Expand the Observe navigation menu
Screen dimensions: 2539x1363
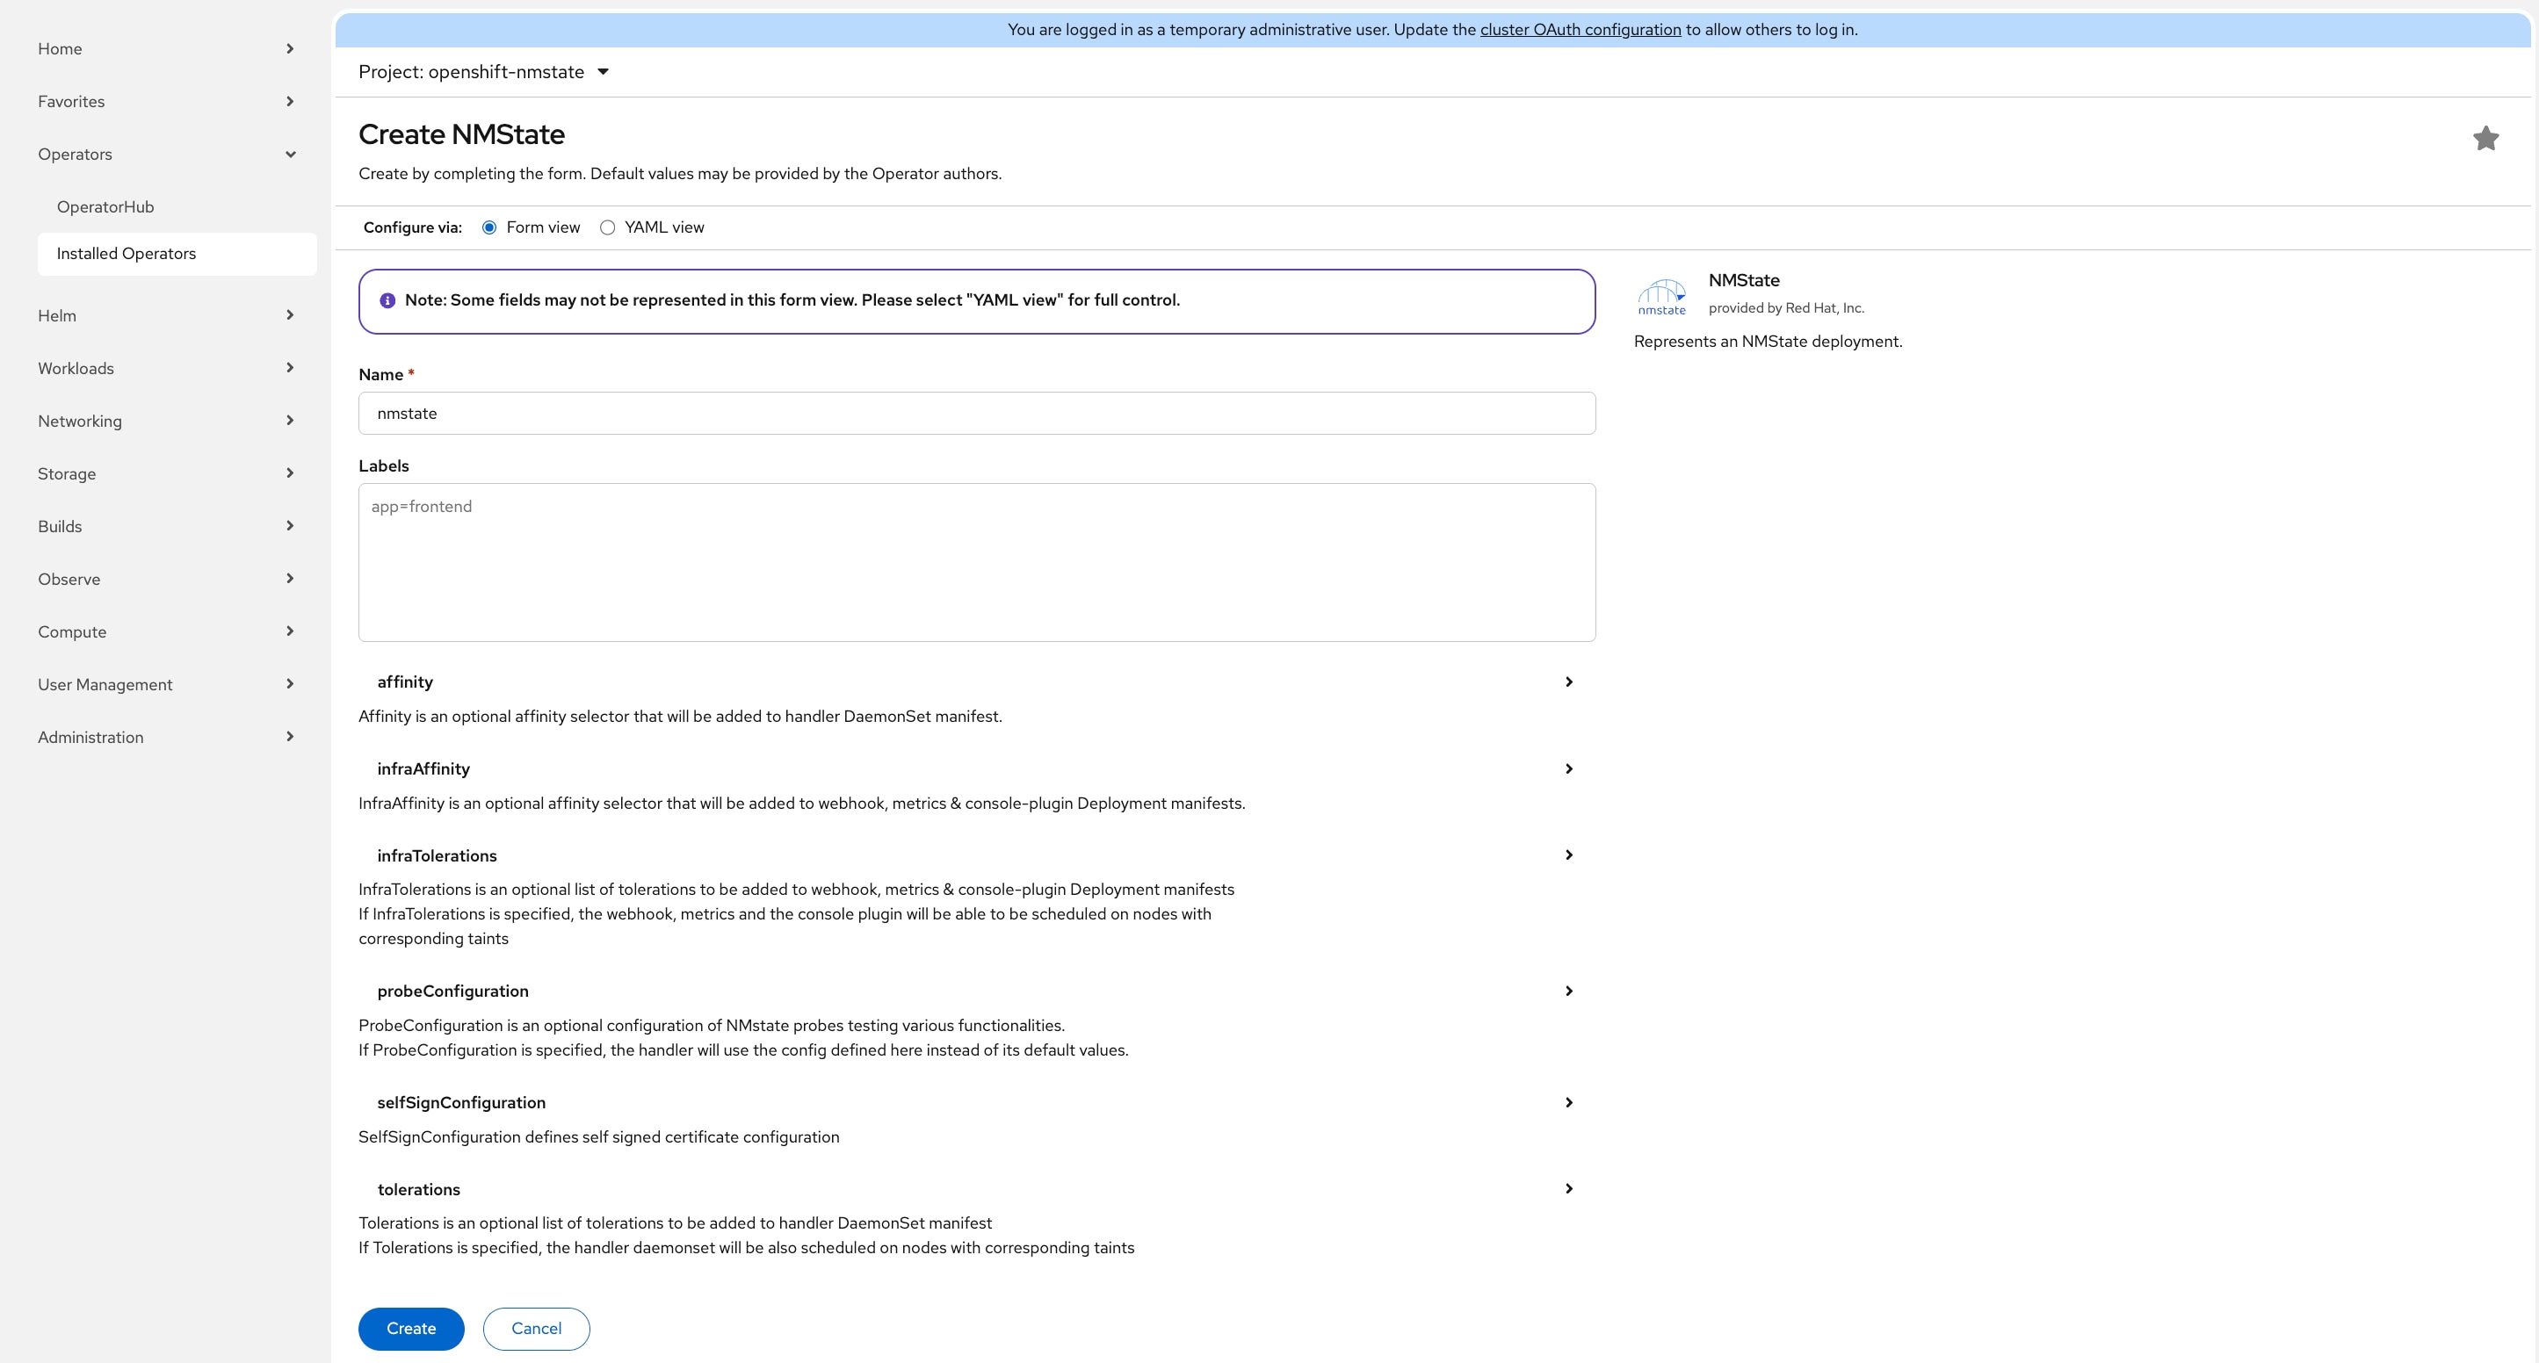click(x=165, y=579)
